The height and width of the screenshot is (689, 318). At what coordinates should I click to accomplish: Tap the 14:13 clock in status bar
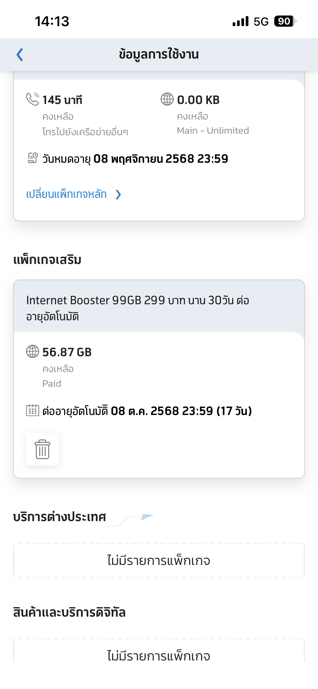click(52, 21)
